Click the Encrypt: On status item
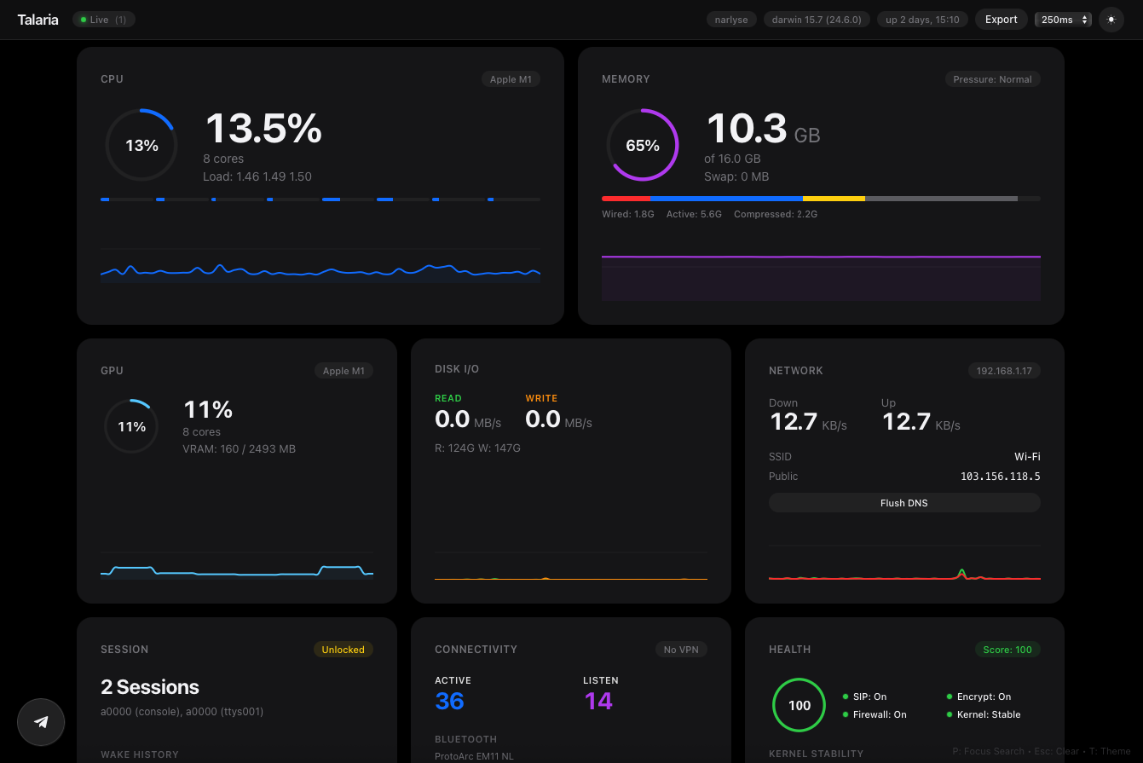The height and width of the screenshot is (763, 1143). (978, 697)
